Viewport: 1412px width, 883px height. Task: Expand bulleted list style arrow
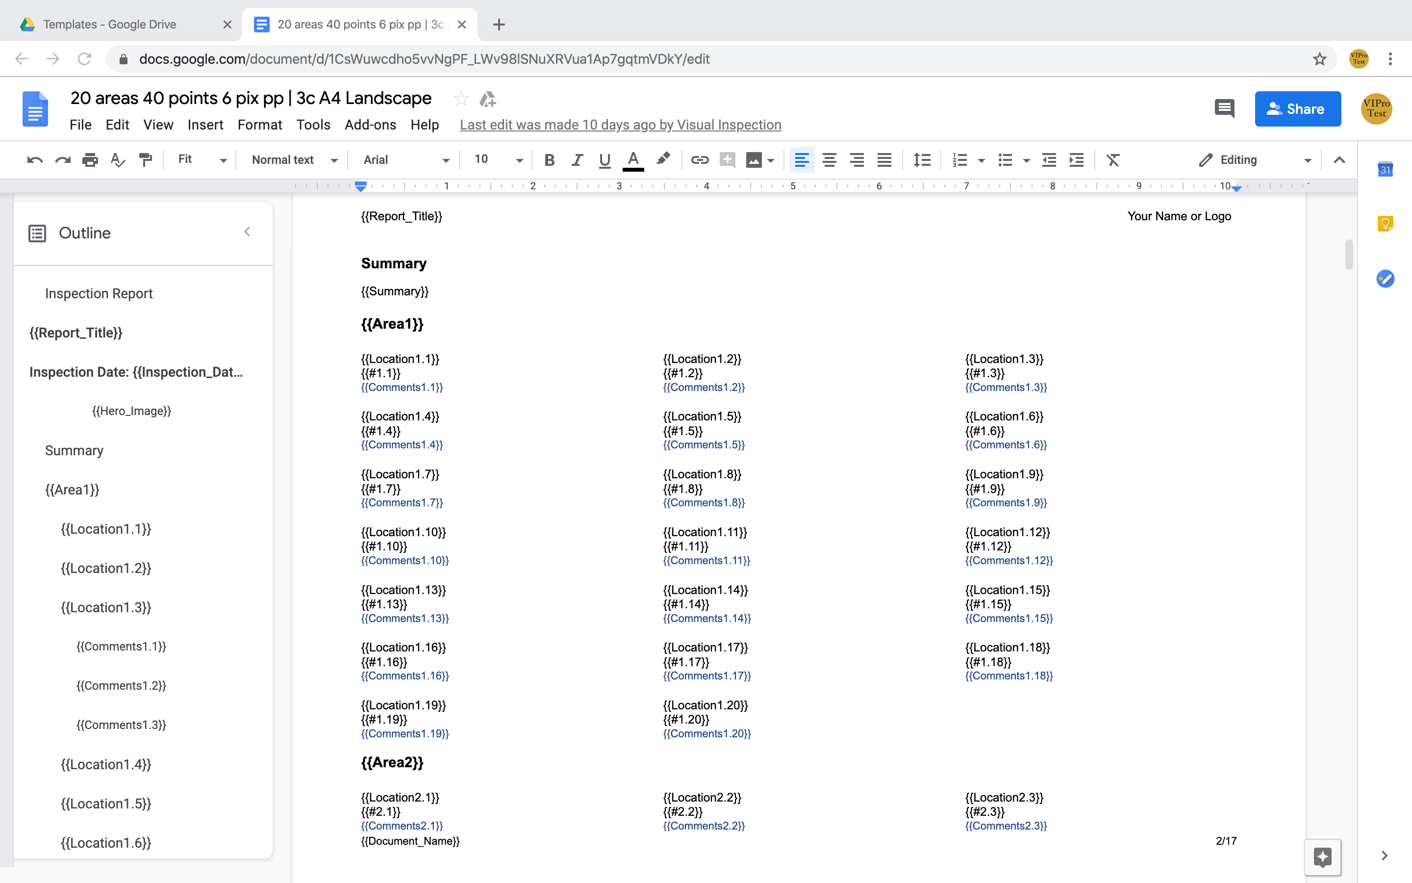coord(1026,160)
